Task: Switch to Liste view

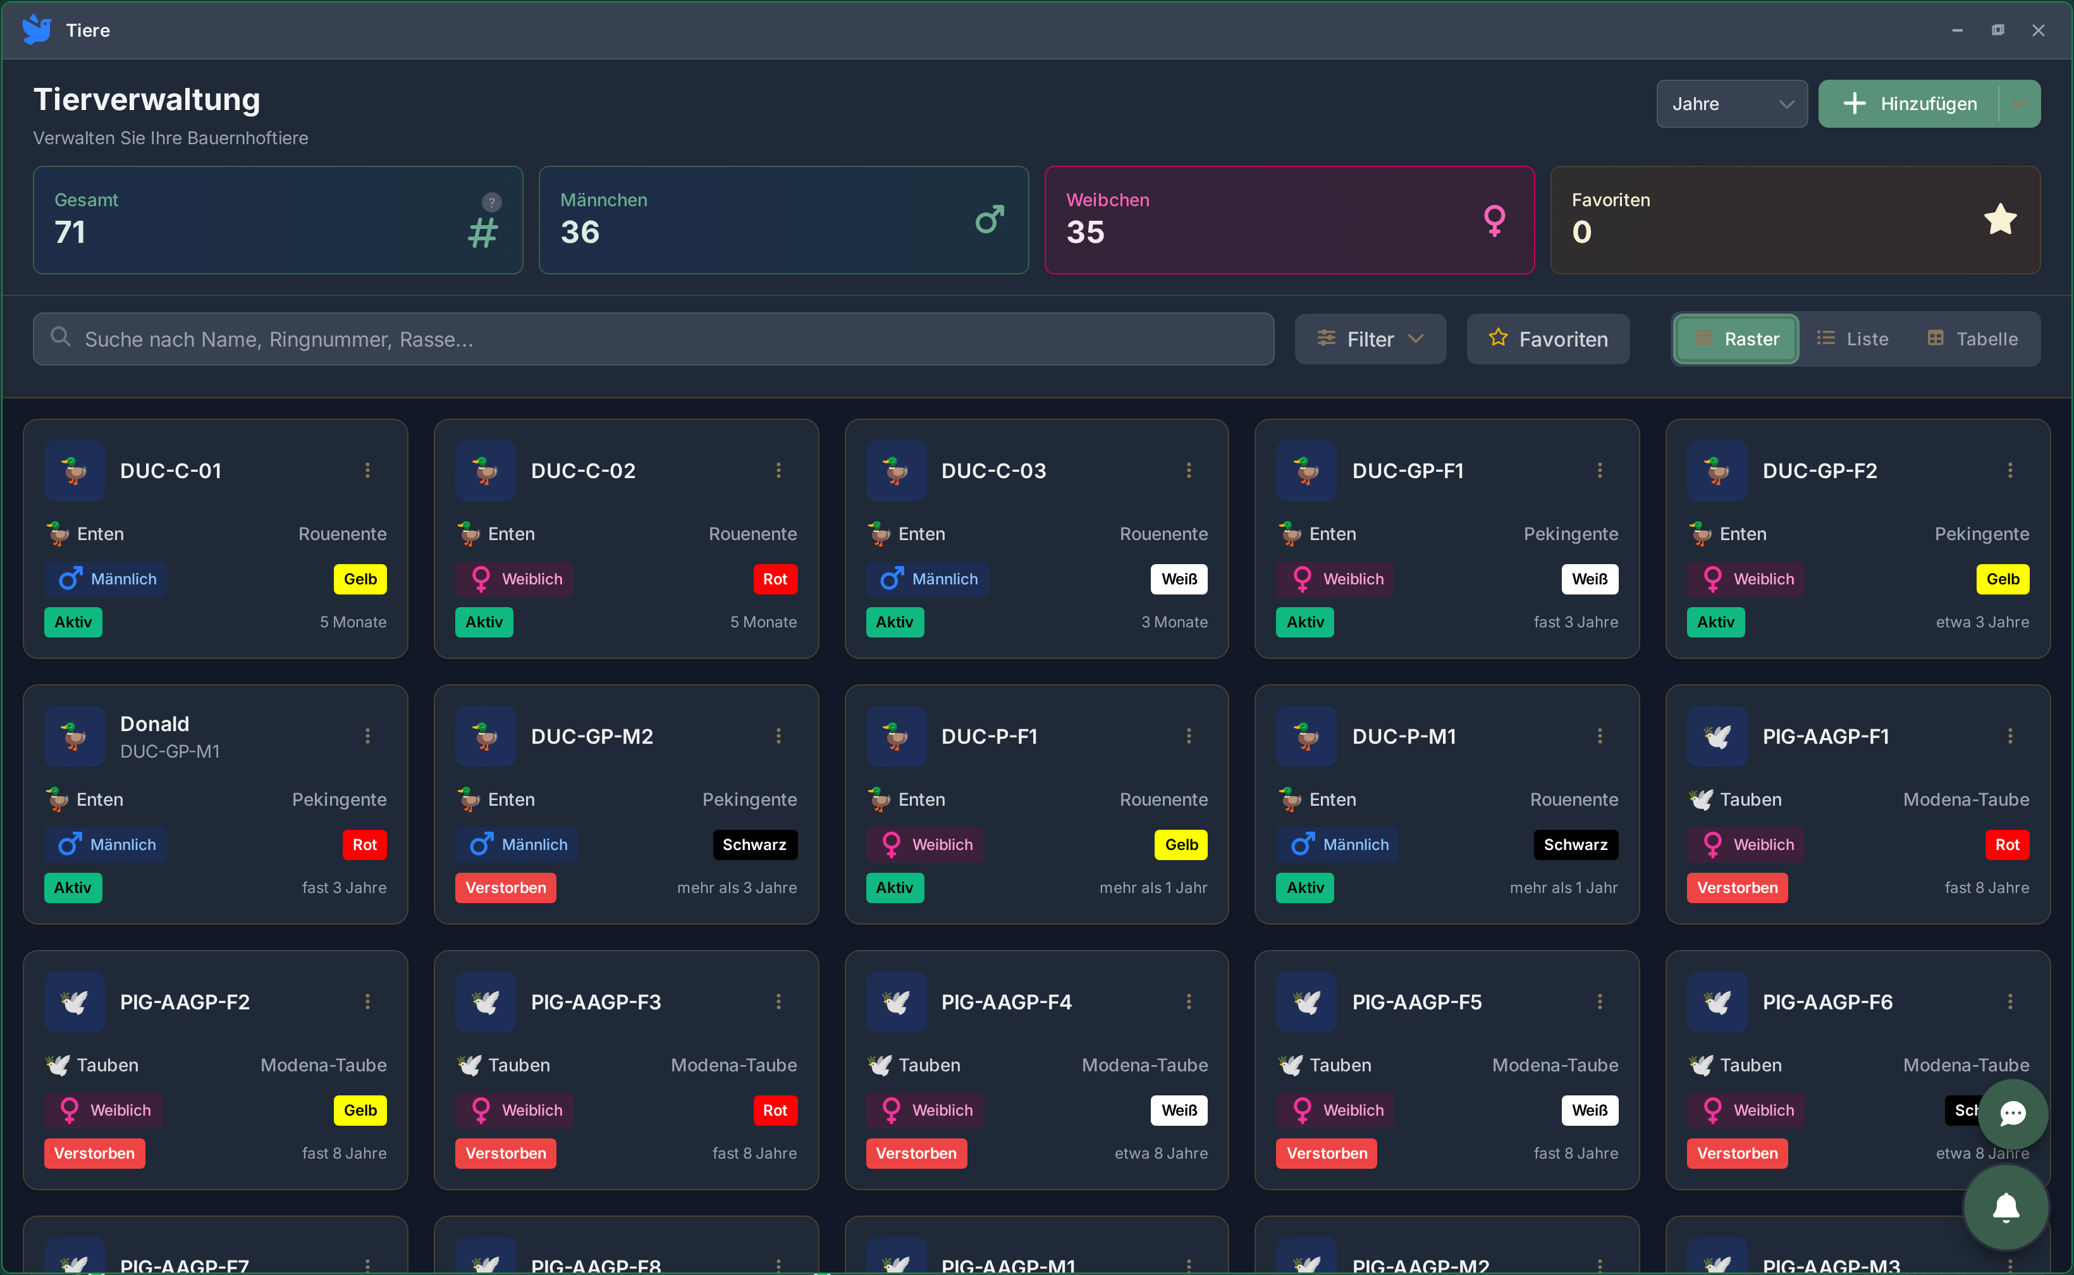Action: pyautogui.click(x=1852, y=339)
